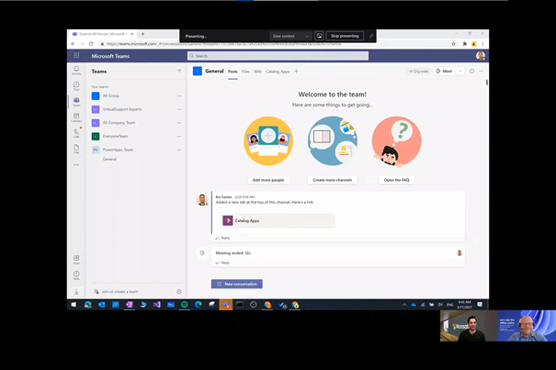
Task: Open channel more options ellipsis at top right
Action: click(482, 71)
